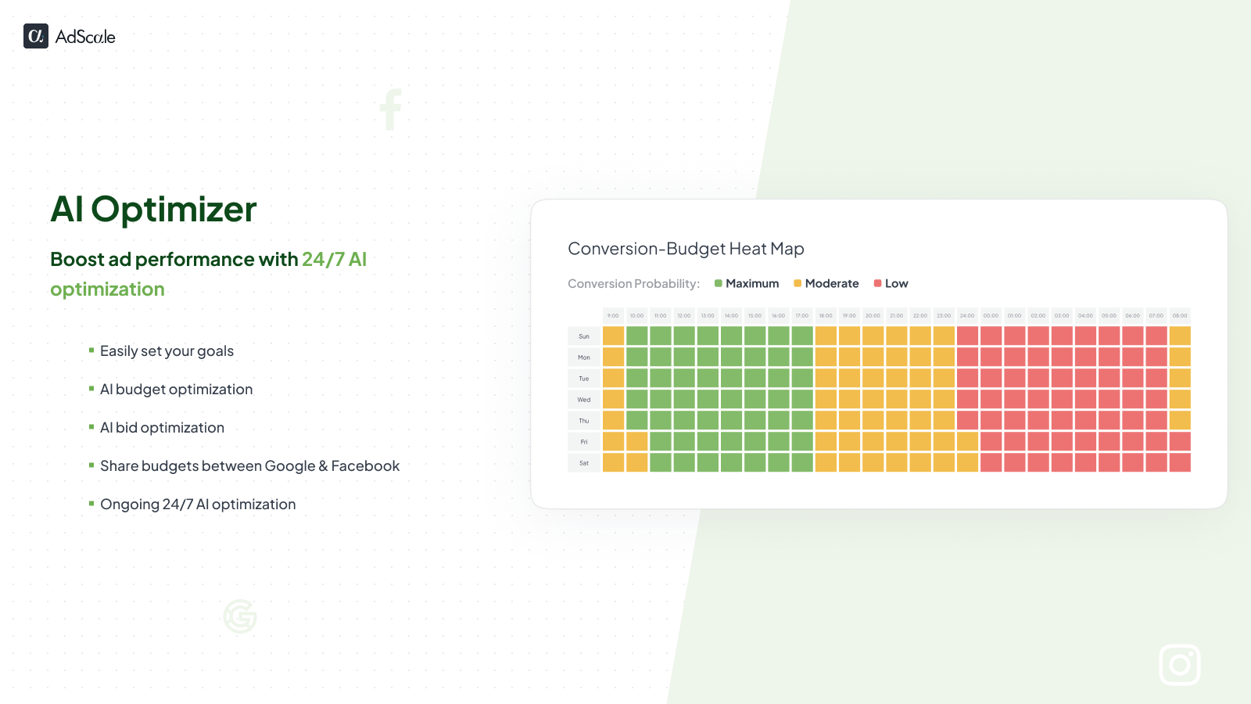This screenshot has height=704, width=1251.
Task: Click the red square beside Low
Action: pyautogui.click(x=876, y=283)
